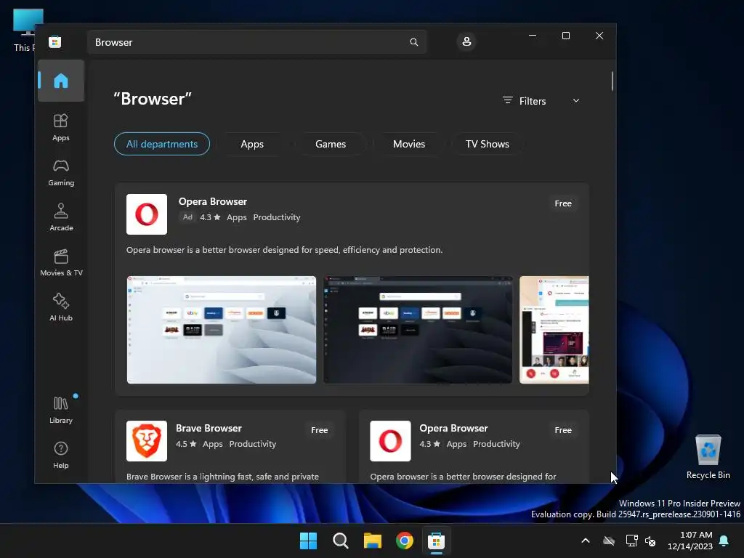
Task: Open the Arcade section in sidebar
Action: [x=61, y=217]
